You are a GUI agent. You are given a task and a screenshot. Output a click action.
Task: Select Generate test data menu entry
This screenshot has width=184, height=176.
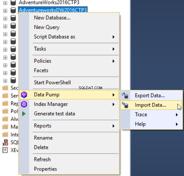click(x=69, y=114)
